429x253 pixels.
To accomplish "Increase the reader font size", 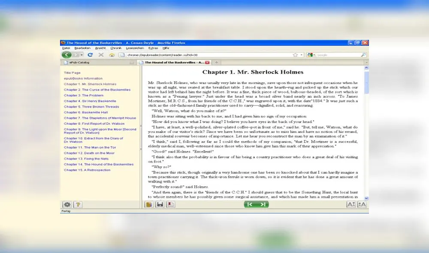I will pos(362,205).
